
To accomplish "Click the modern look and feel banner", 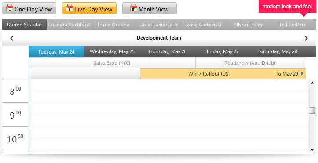I will (287, 7).
